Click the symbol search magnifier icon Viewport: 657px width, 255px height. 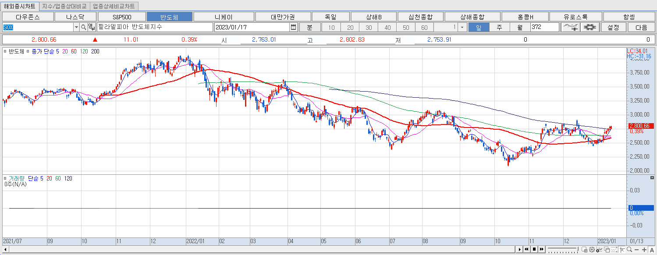pos(84,27)
